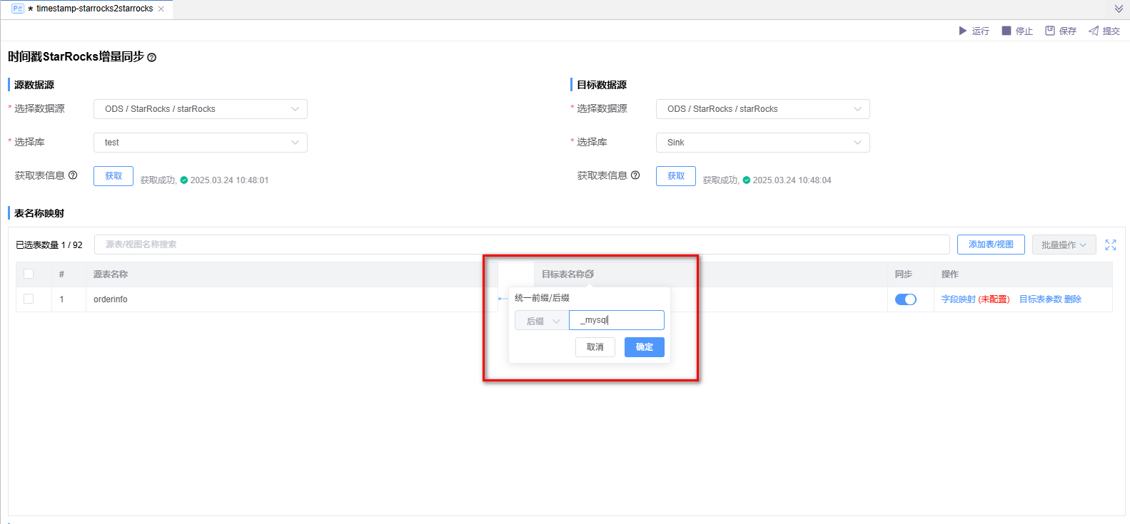Click help icon next to source 获取表信息

73,175
